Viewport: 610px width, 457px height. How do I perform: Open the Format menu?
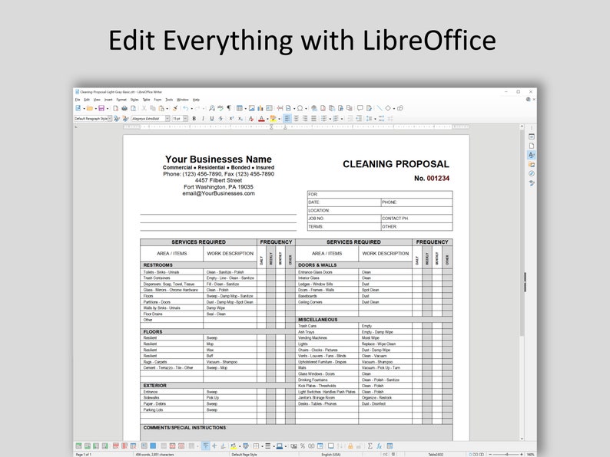click(121, 100)
